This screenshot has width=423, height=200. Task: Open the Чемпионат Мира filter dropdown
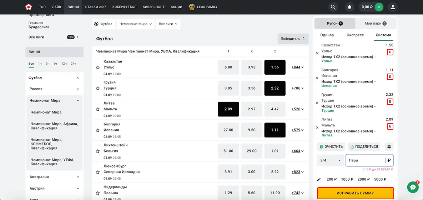(135, 24)
